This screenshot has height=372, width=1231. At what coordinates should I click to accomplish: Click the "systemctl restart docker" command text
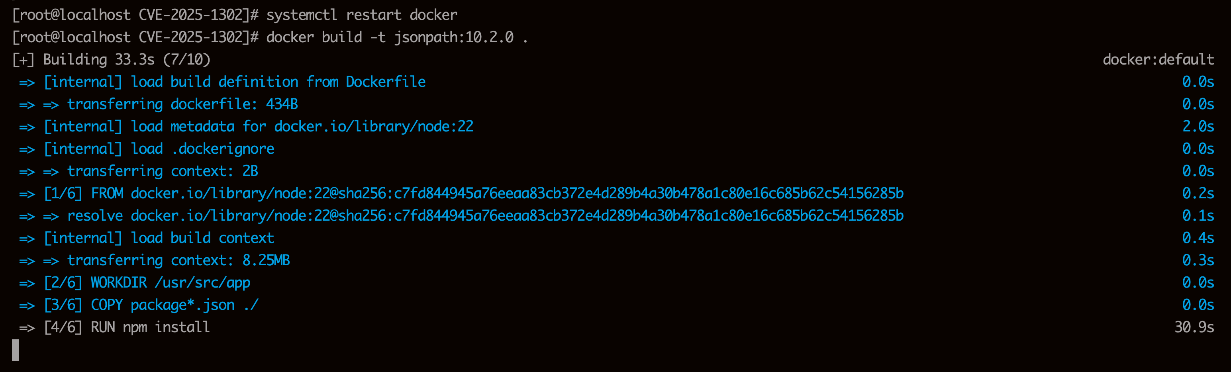click(x=361, y=15)
